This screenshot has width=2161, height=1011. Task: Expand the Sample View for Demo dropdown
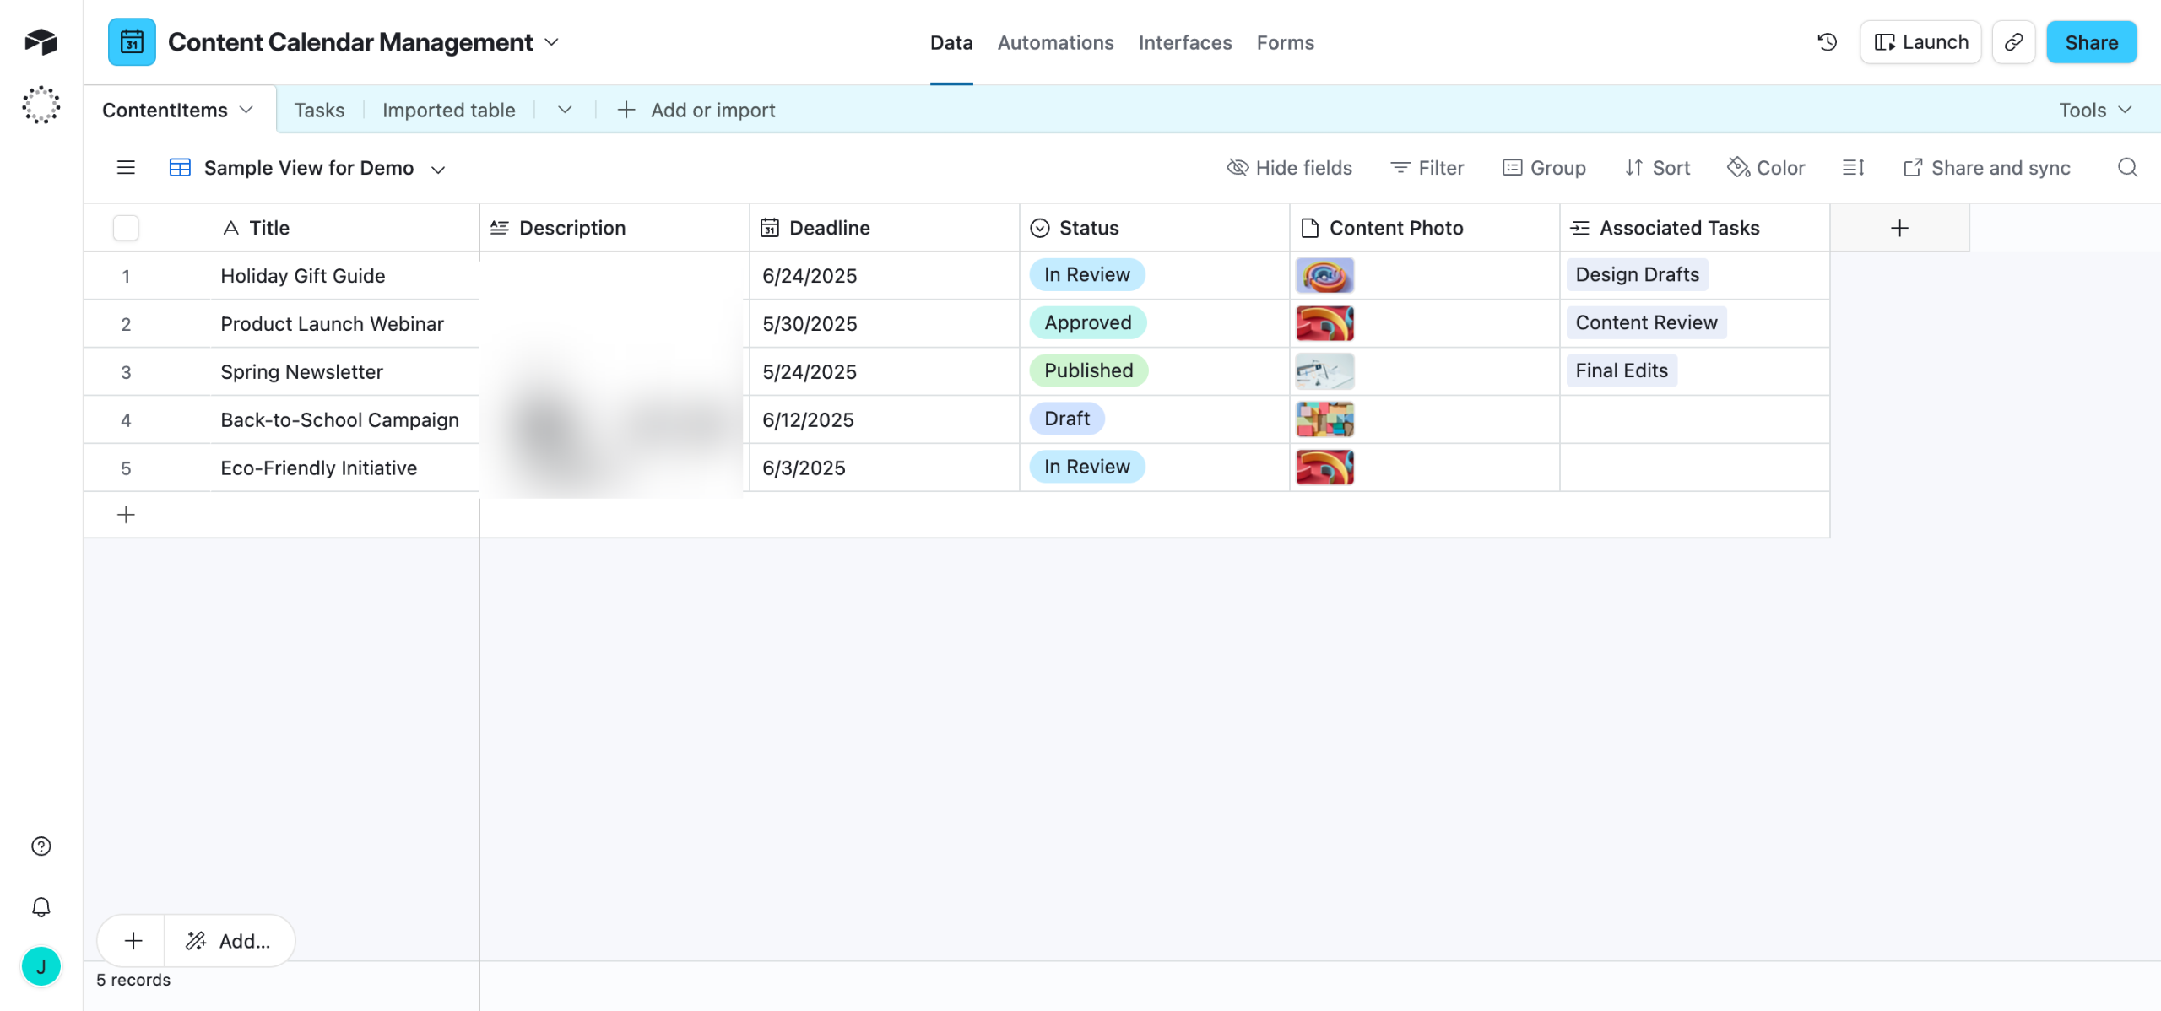(x=438, y=169)
